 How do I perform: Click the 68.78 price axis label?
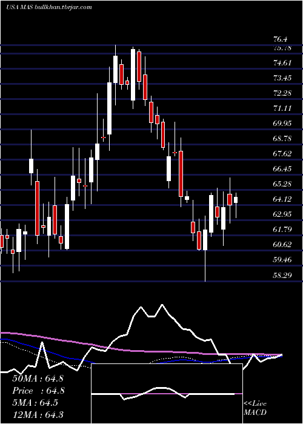282,139
